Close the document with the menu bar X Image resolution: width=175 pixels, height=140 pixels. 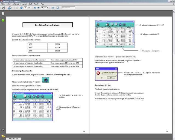coord(174,4)
